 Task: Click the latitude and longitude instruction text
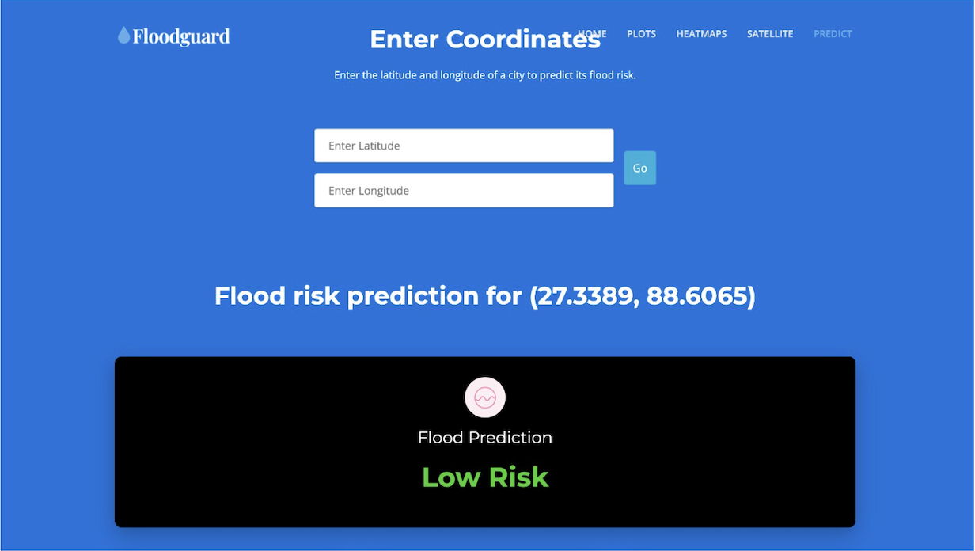485,75
